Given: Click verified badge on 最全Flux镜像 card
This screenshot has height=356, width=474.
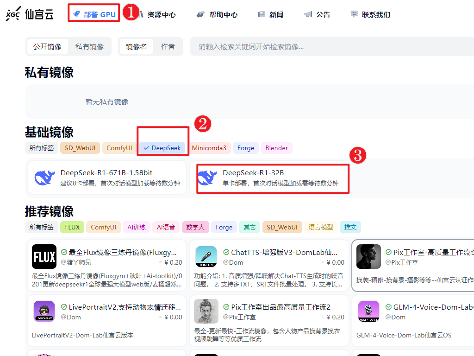Looking at the screenshot, I should coord(64,252).
